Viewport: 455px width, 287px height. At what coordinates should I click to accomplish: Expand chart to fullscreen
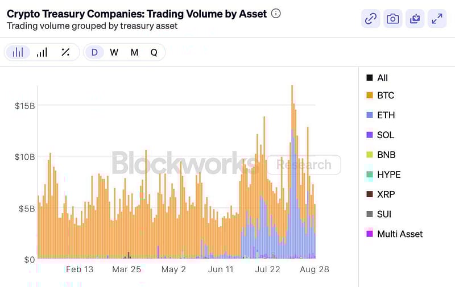point(437,19)
